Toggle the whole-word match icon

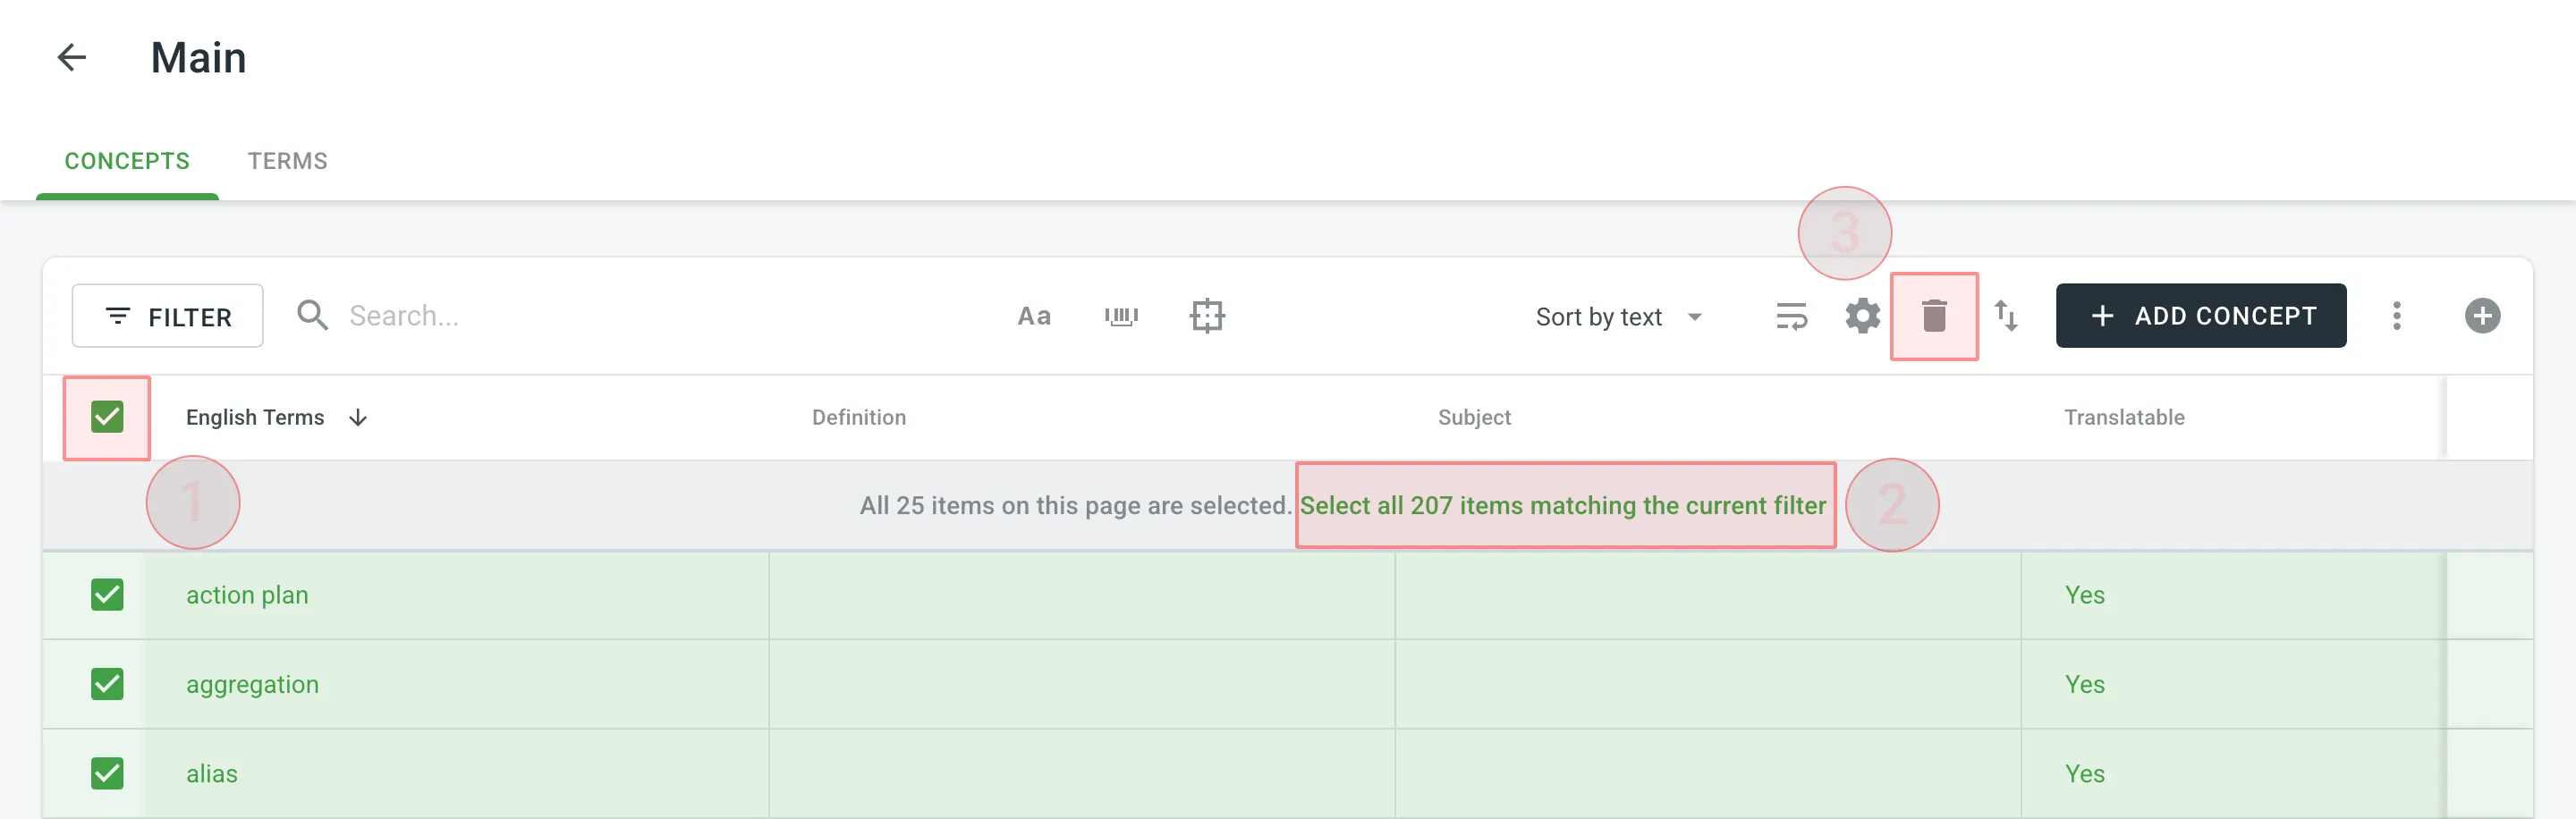(x=1121, y=316)
